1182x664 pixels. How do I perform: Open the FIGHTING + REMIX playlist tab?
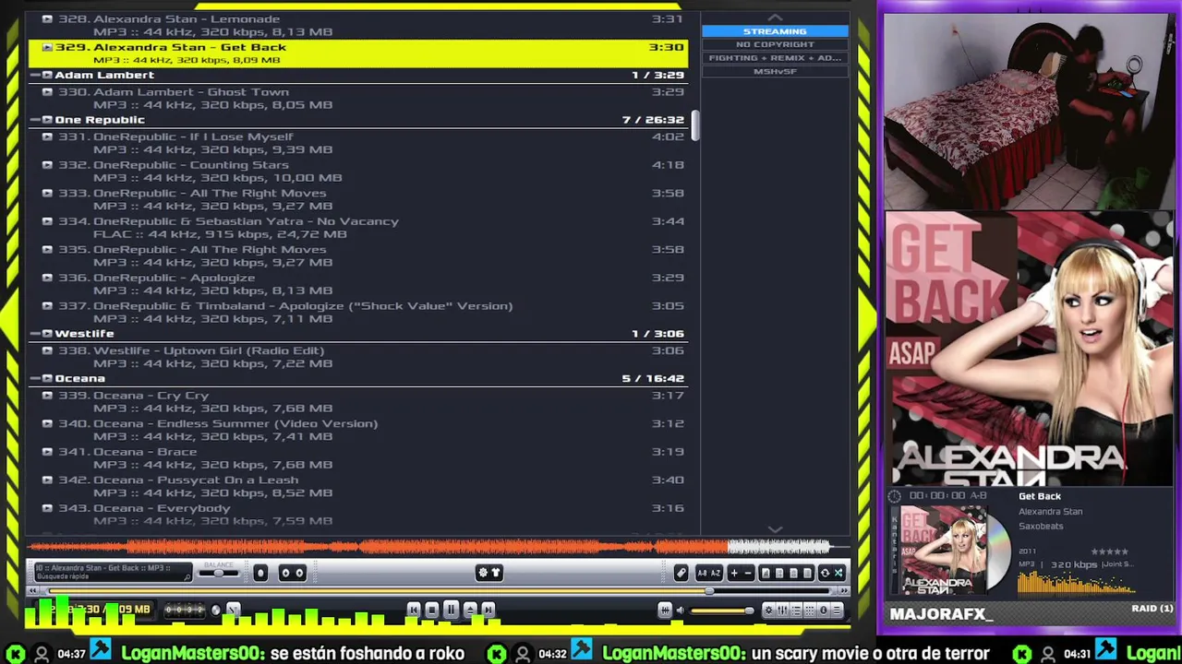(775, 58)
